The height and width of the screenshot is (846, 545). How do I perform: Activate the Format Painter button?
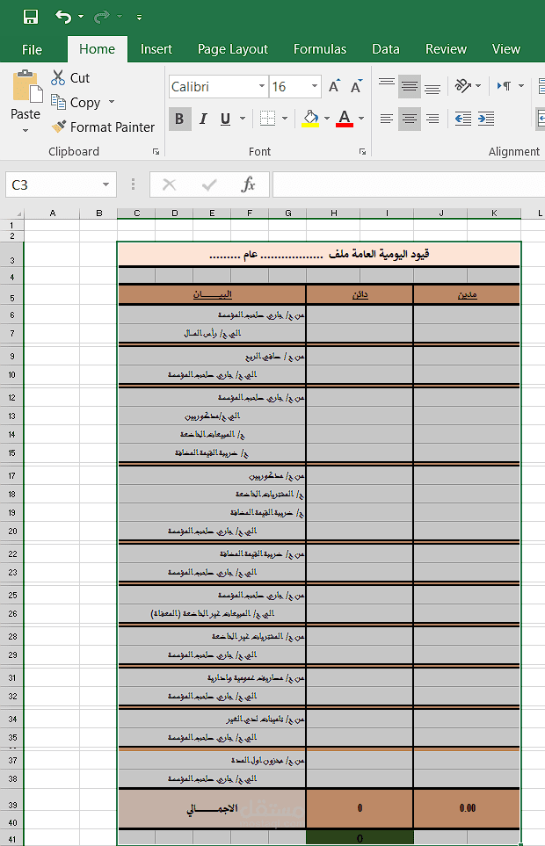click(x=103, y=127)
